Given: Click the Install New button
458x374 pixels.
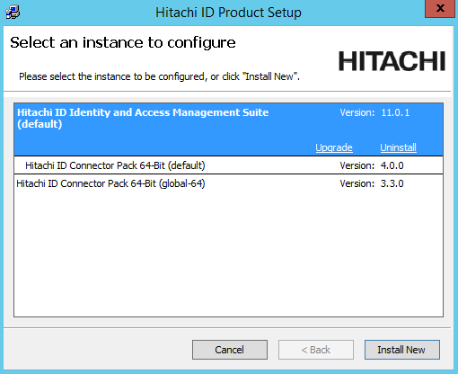Looking at the screenshot, I should coord(402,350).
